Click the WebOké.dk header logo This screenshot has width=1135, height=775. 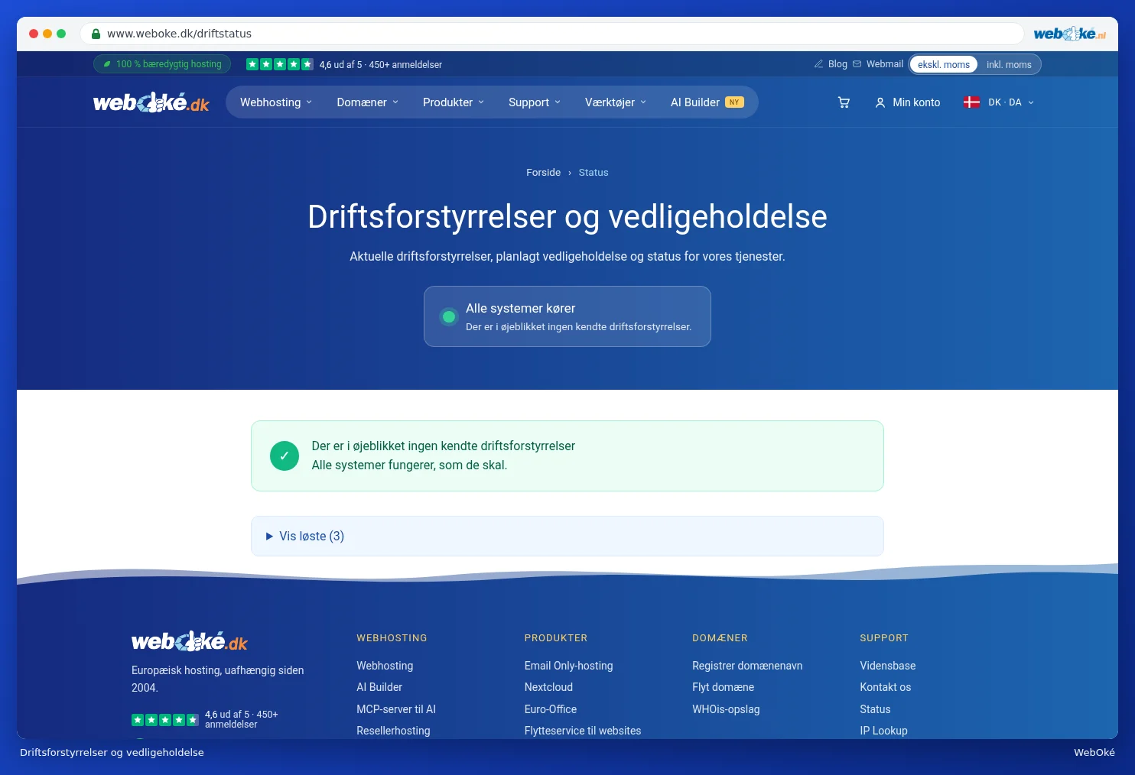click(151, 102)
